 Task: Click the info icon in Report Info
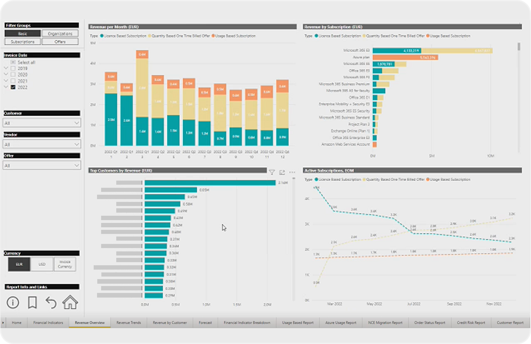[x=13, y=302]
